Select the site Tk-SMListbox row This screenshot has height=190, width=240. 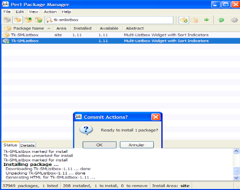[x=121, y=35]
